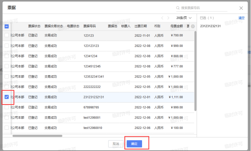Check the row for 票据号码 1234512345
This screenshot has height=151, width=251.
coord(7,66)
